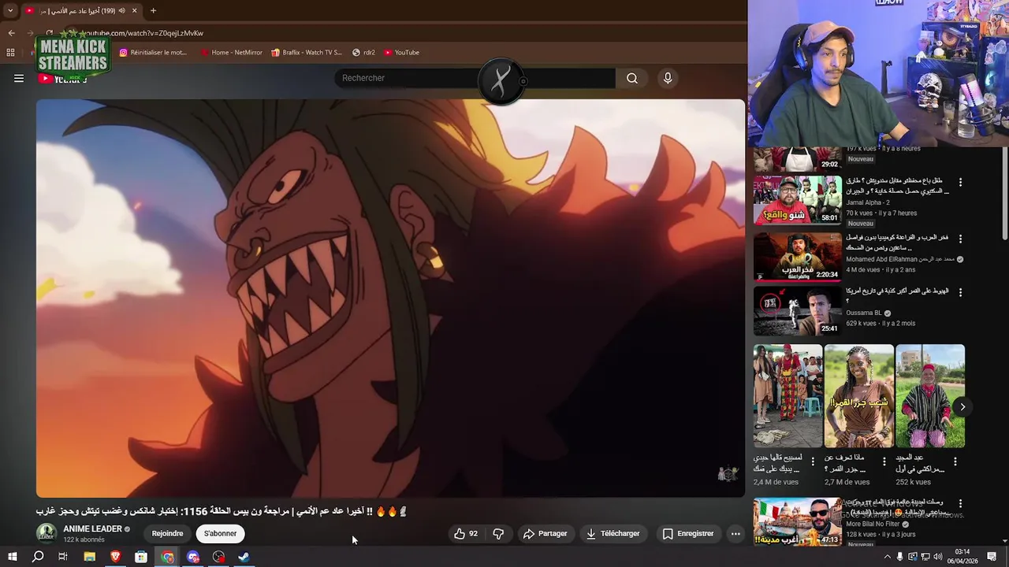The width and height of the screenshot is (1009, 567).
Task: Click Jamal Alpha channel name
Action: click(x=867, y=202)
